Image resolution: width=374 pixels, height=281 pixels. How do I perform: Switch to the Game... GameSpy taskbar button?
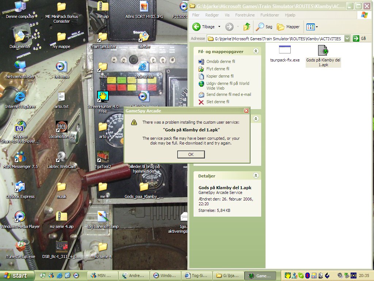coord(260,276)
